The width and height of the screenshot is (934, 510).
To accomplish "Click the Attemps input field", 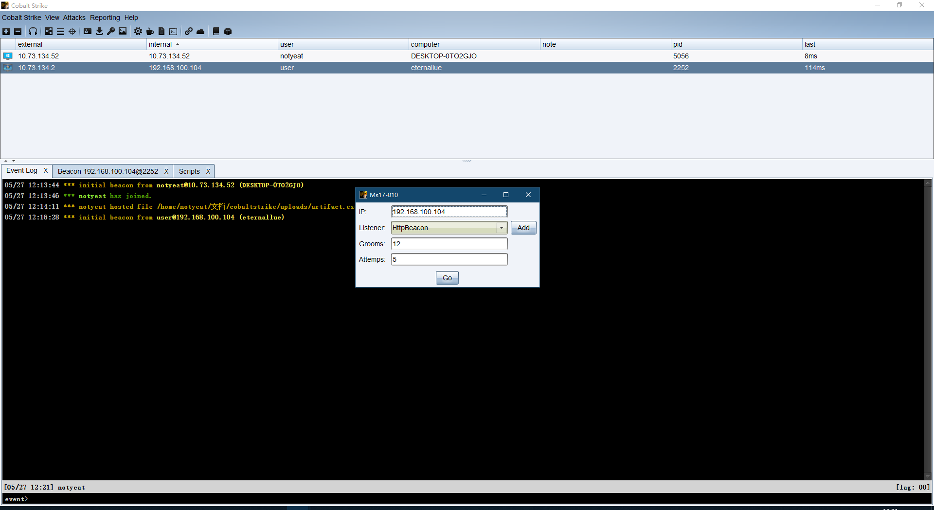I will pyautogui.click(x=449, y=259).
